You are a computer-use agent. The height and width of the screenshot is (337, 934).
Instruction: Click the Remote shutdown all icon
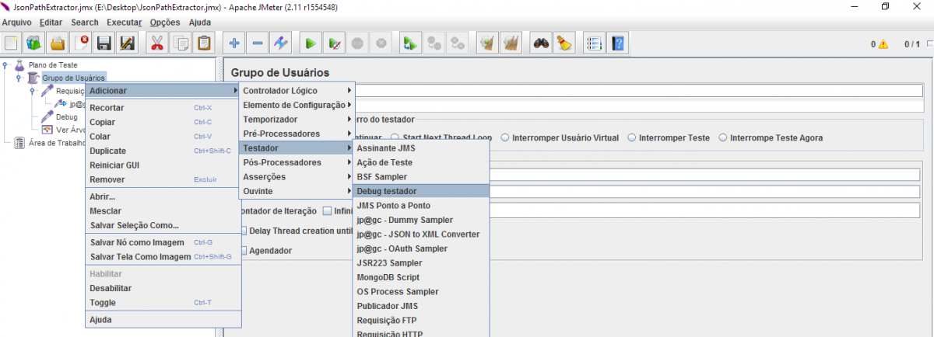[x=458, y=43]
